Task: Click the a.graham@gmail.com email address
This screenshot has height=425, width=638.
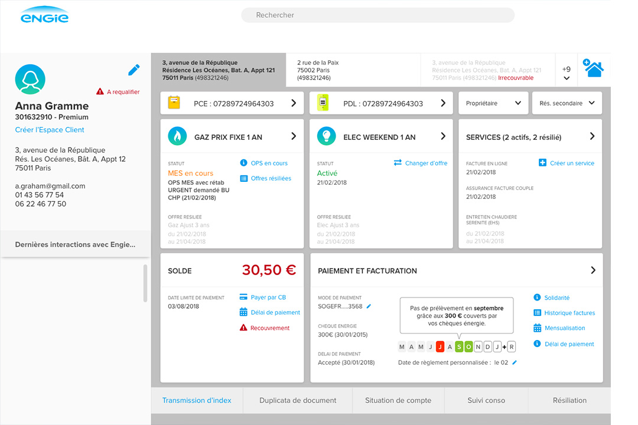Action: [x=50, y=186]
